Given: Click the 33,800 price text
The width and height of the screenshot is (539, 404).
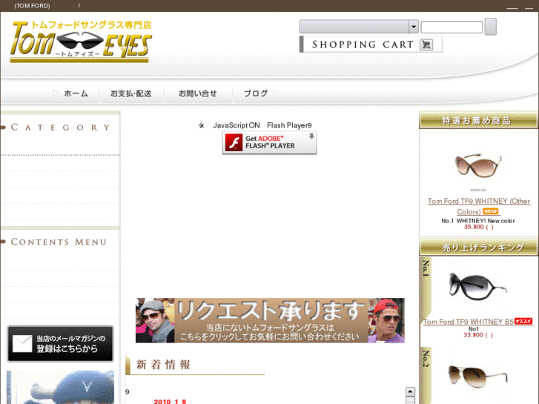Looking at the screenshot, I should (x=477, y=335).
